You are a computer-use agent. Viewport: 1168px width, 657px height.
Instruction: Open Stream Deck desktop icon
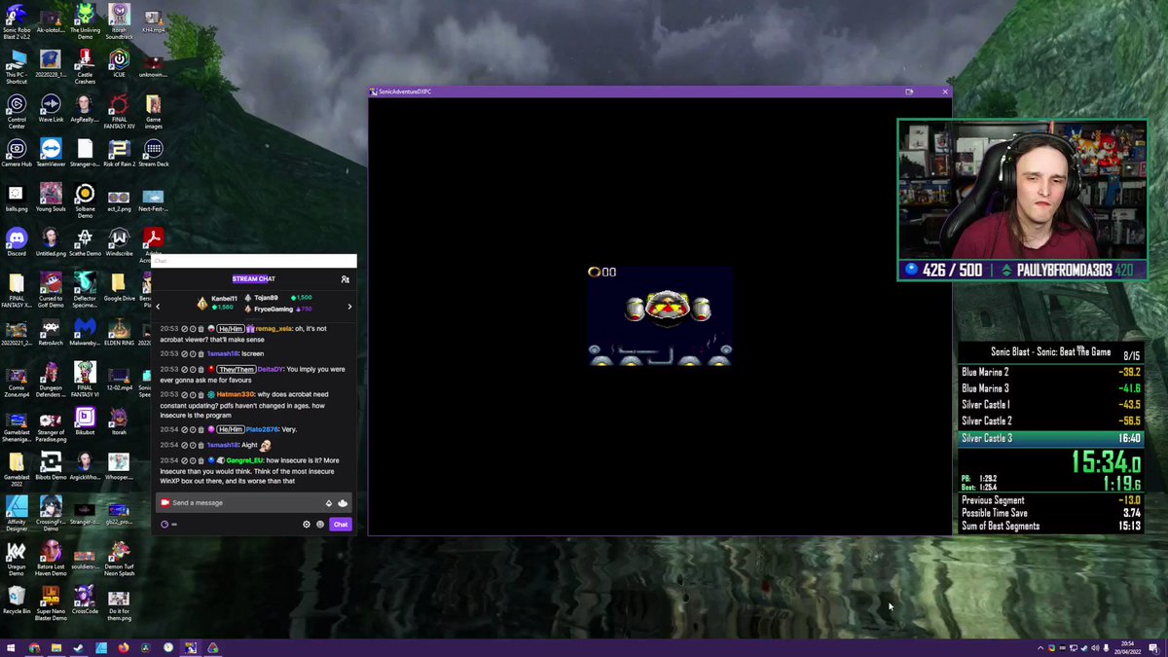[153, 153]
